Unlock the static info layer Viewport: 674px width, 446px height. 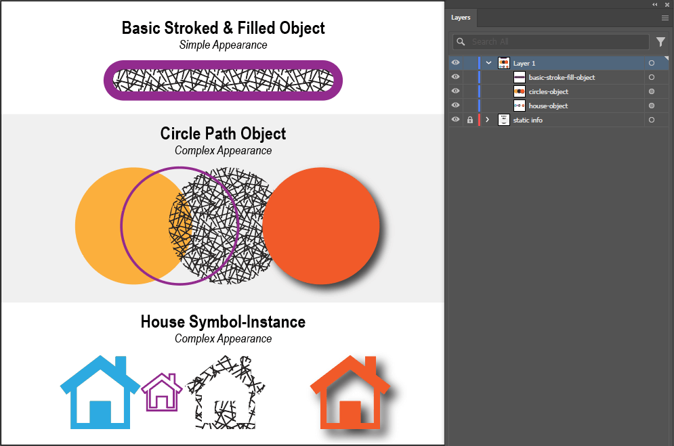click(469, 120)
